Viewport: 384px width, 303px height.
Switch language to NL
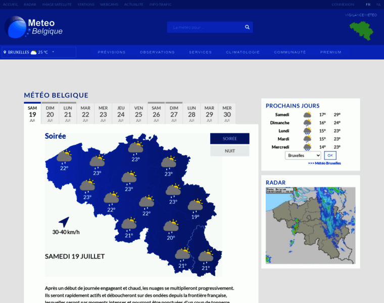click(x=378, y=5)
